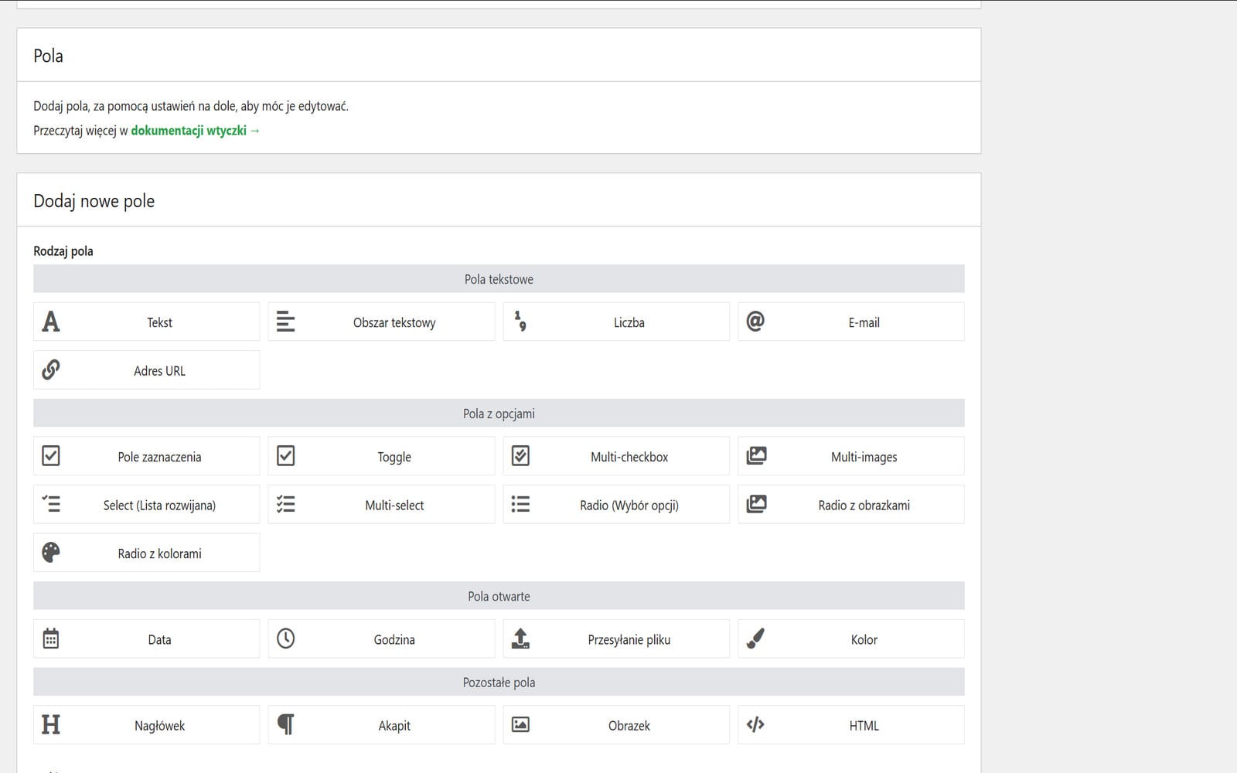
Task: Click the Dodaj nowe pole heading
Action: [x=94, y=201]
